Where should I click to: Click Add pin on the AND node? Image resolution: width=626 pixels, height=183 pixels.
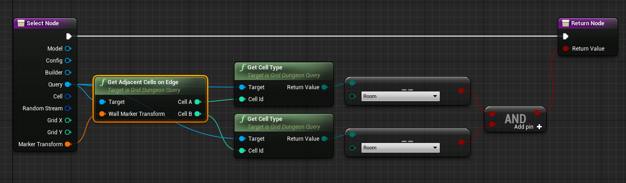[x=528, y=127]
